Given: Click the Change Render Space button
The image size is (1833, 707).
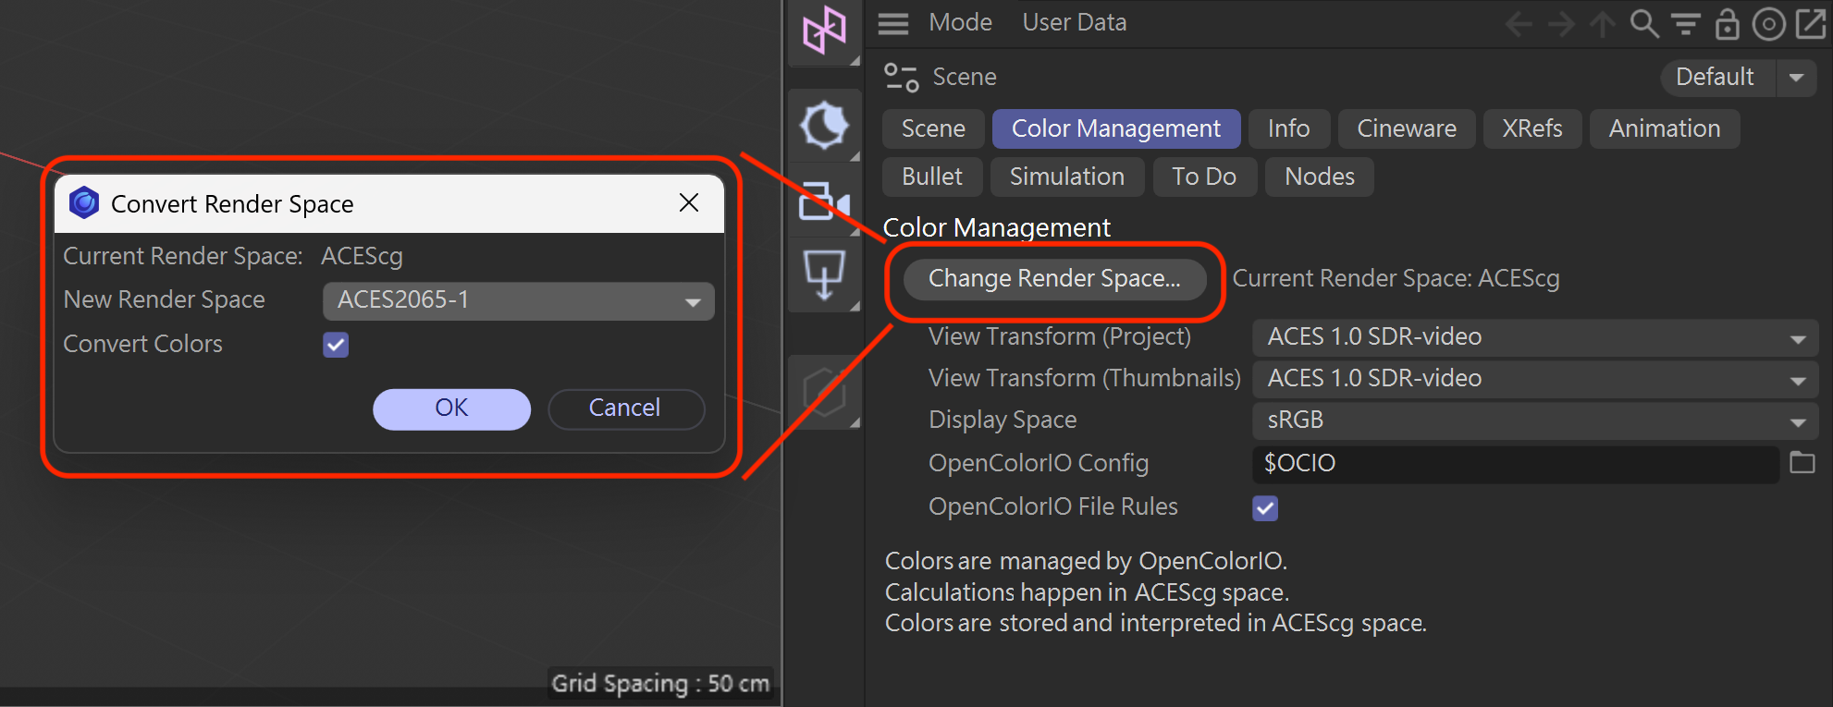Looking at the screenshot, I should [1054, 279].
